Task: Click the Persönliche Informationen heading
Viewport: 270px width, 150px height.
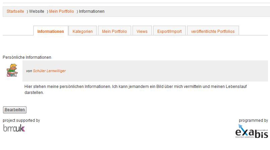Action: coord(27,57)
